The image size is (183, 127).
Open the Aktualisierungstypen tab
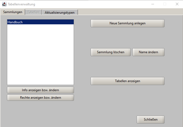(x=59, y=12)
